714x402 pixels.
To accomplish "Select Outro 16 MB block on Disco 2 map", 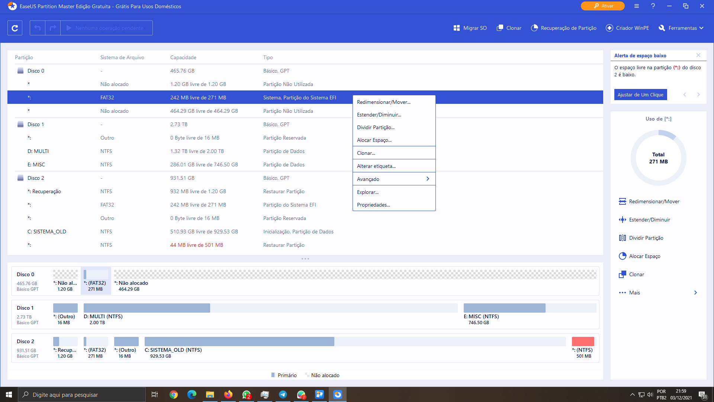I will coord(126,348).
